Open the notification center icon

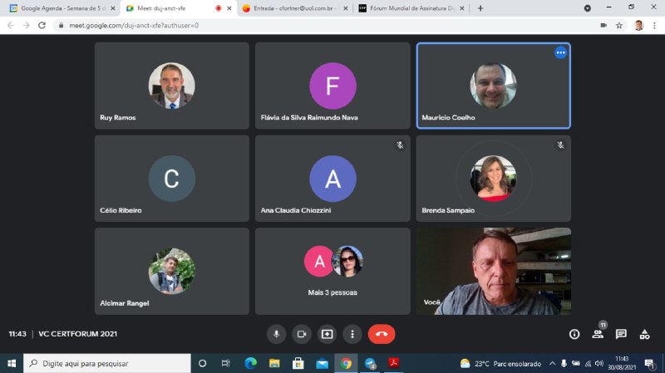[x=649, y=363]
